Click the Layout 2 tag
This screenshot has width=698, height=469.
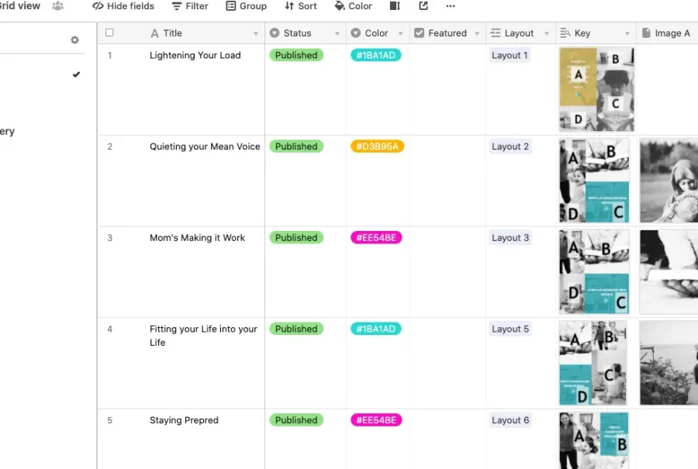pyautogui.click(x=510, y=147)
